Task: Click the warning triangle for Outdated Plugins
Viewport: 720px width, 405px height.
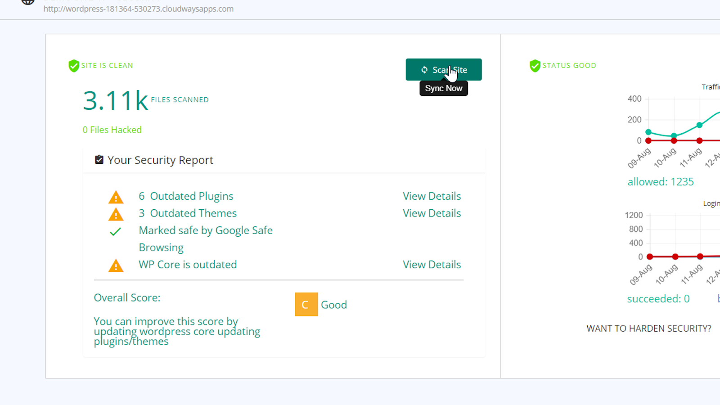Action: [116, 197]
